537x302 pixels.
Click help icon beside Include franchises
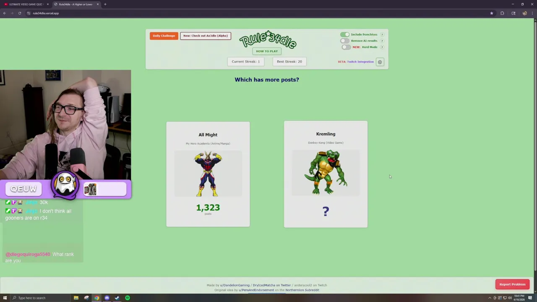382,34
